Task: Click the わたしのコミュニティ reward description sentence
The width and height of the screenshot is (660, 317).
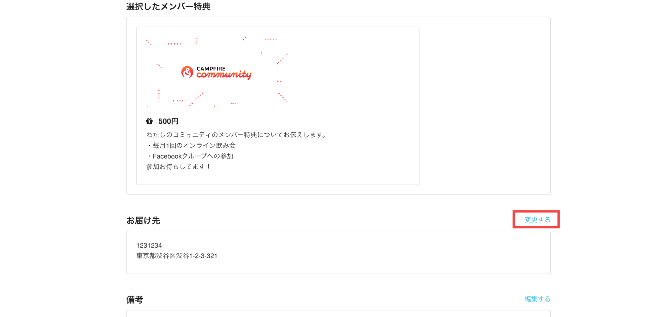Action: (x=236, y=135)
